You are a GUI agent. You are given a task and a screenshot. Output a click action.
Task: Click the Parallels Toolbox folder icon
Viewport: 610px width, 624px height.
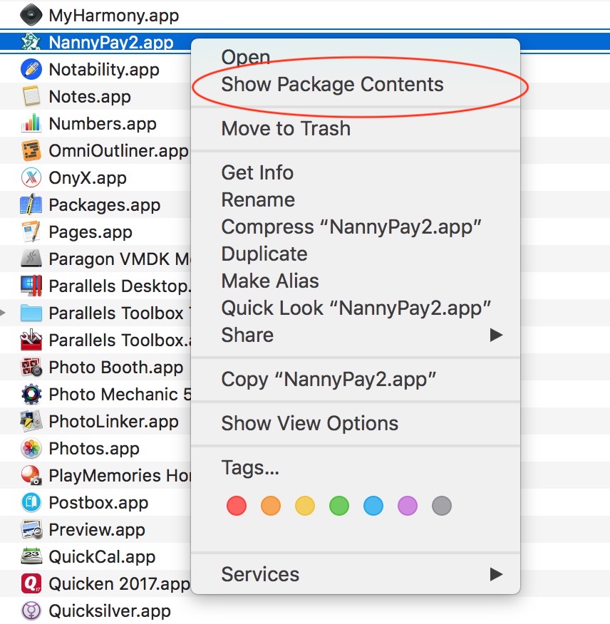(x=31, y=313)
